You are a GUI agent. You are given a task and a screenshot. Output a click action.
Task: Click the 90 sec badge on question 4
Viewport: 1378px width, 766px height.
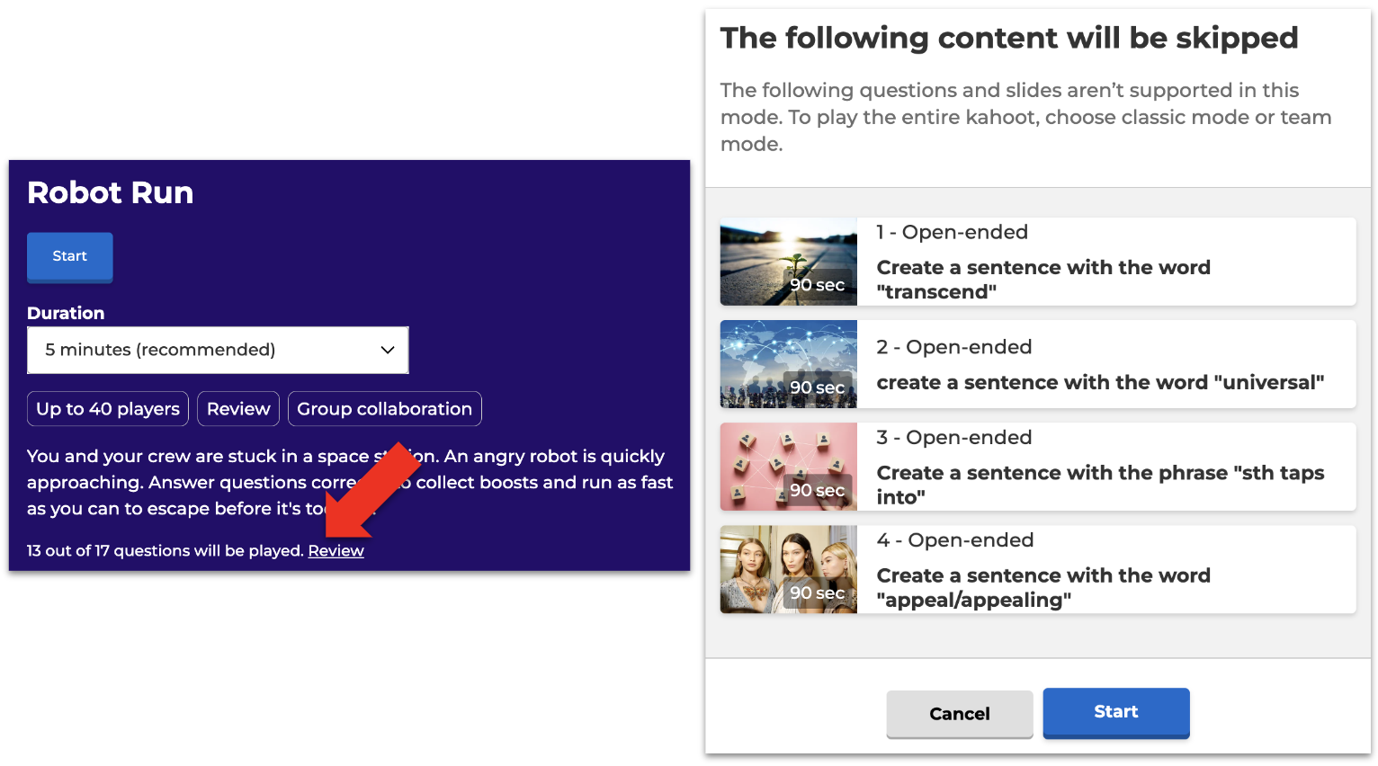pos(817,593)
